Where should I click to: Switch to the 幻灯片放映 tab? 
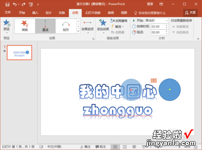pyautogui.click(x=93, y=13)
